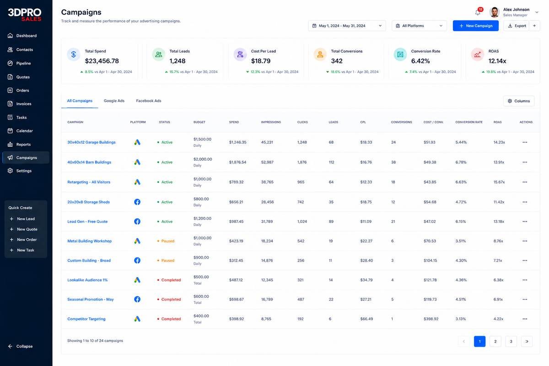Open actions menu for Competitor Targeting
Image resolution: width=549 pixels, height=366 pixels.
[525, 319]
